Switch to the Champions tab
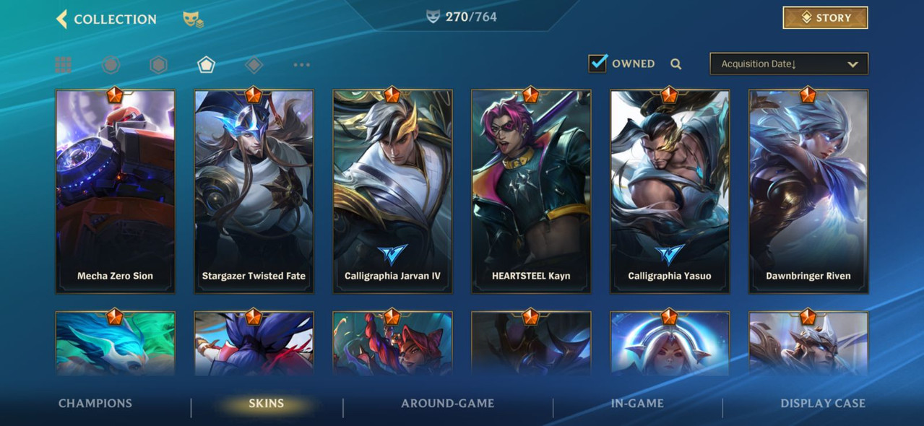Screen dimensions: 924x426 point(95,404)
